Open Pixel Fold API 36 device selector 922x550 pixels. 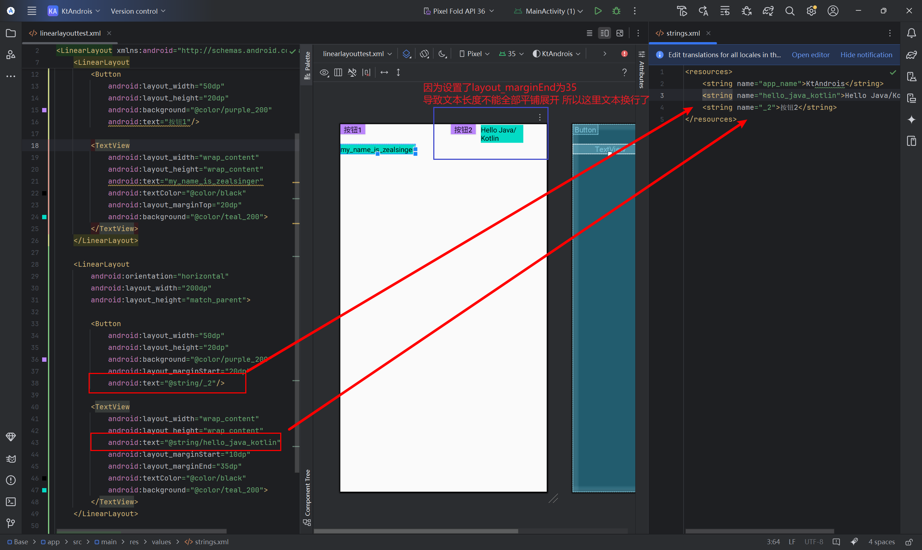pos(458,11)
